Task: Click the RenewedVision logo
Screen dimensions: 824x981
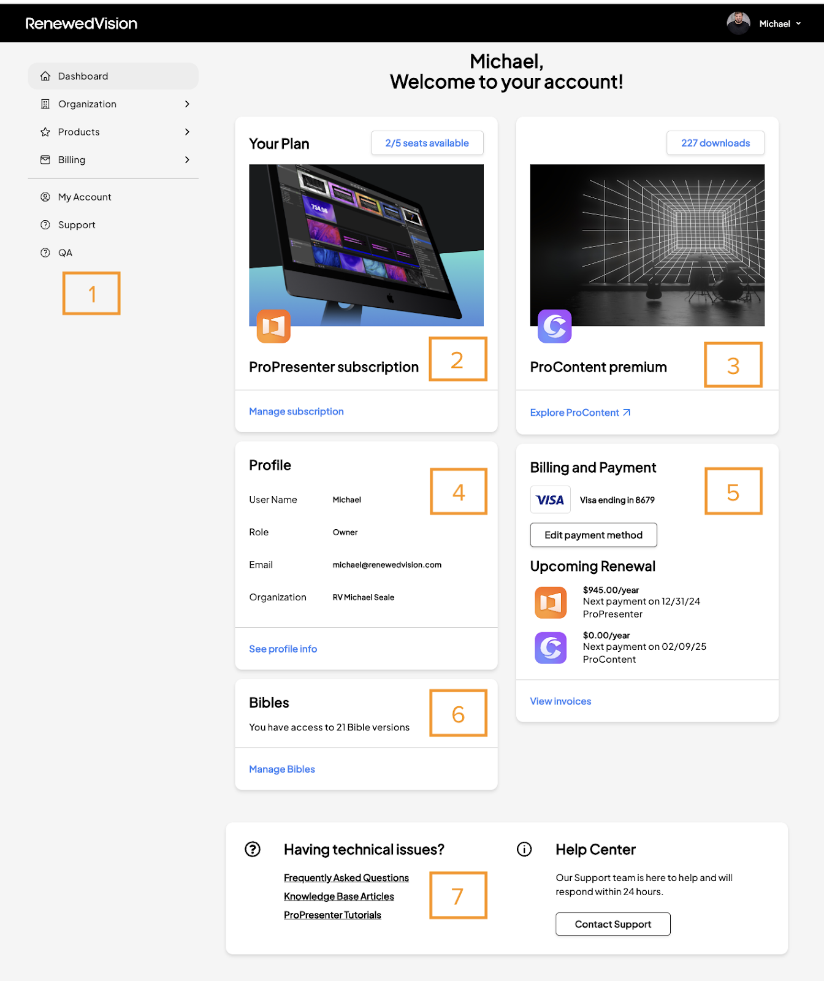Action: click(x=81, y=23)
